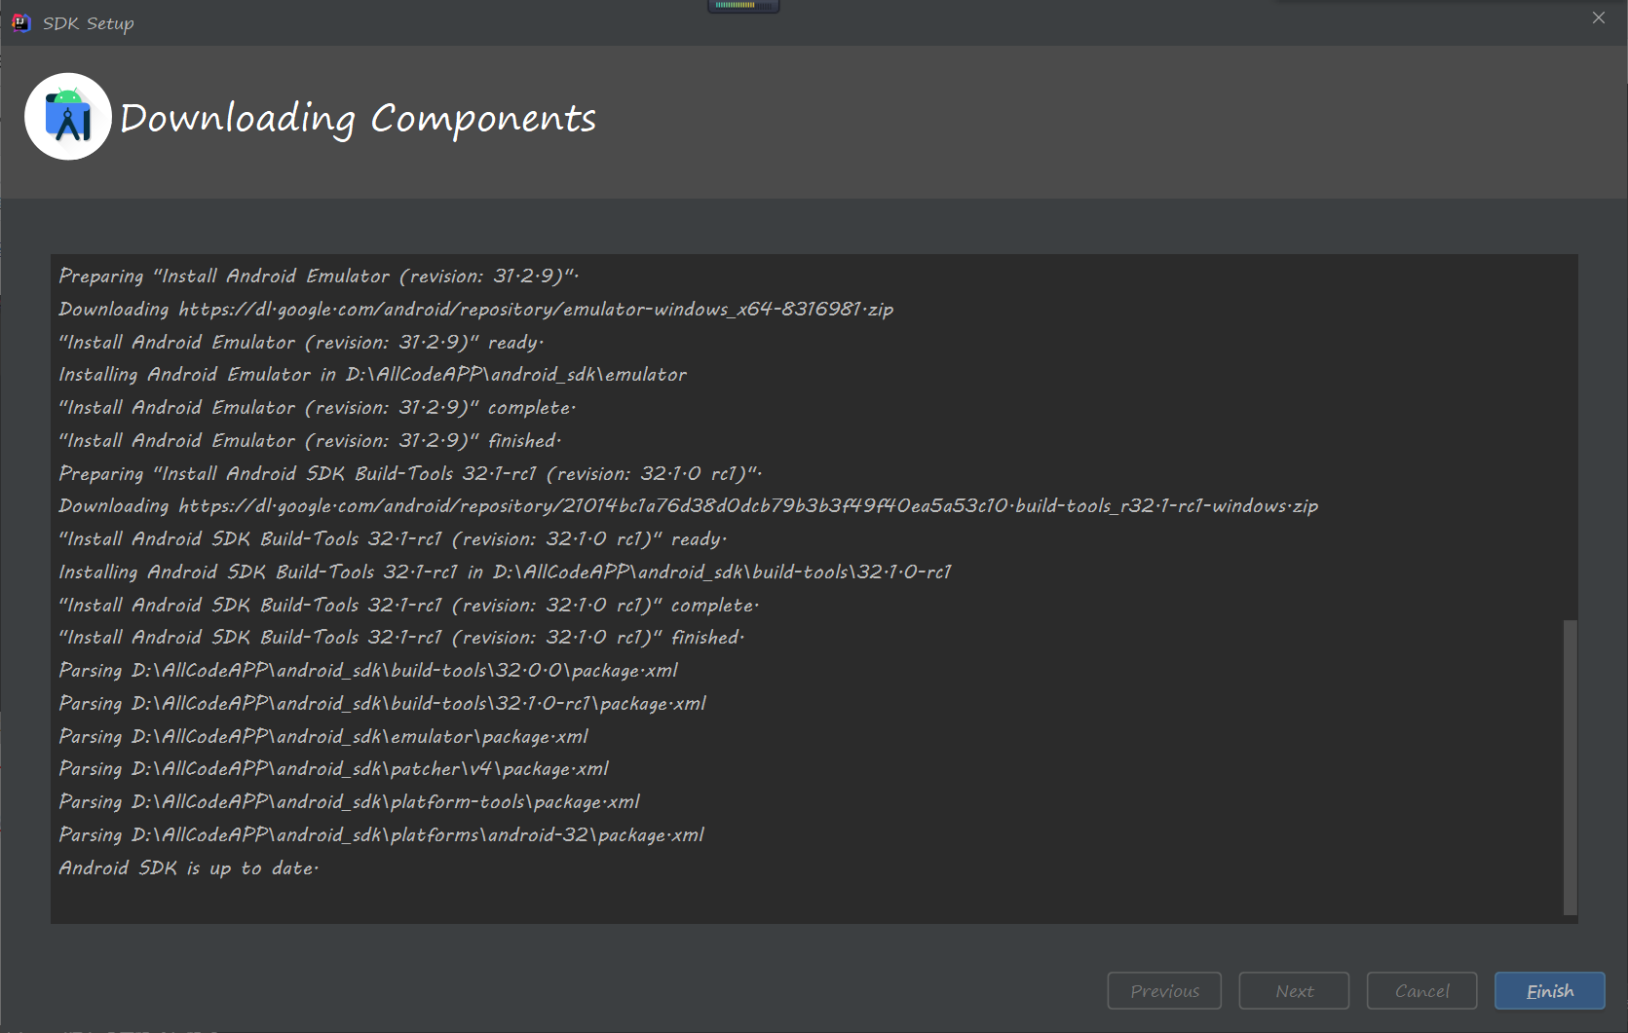Click the 'Downloading Components' heading
This screenshot has height=1033, width=1628.
pos(358,118)
